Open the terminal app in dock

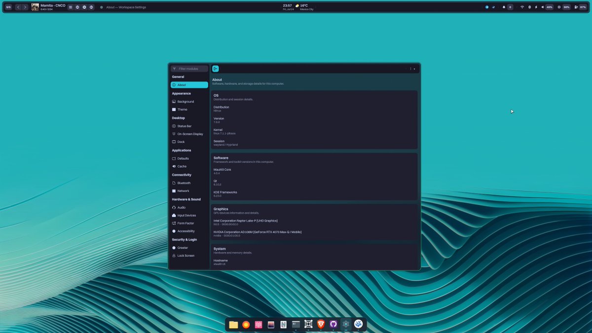[296, 324]
